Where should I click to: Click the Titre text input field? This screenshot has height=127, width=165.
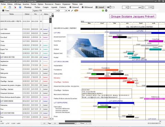pyautogui.click(x=21, y=11)
